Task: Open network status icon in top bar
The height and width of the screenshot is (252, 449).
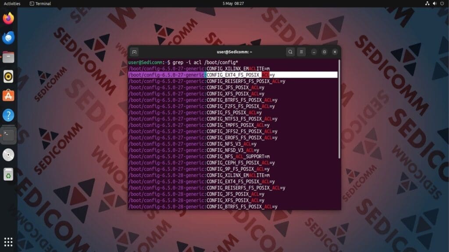Action: pos(427,3)
